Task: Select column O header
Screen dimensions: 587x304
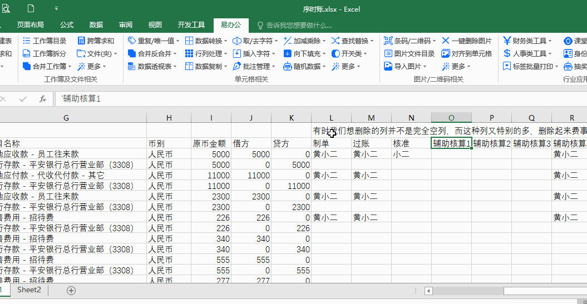Action: 451,118
